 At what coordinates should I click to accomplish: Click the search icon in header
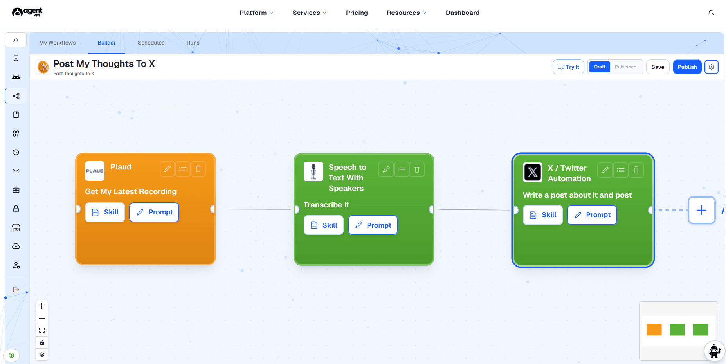(x=712, y=13)
